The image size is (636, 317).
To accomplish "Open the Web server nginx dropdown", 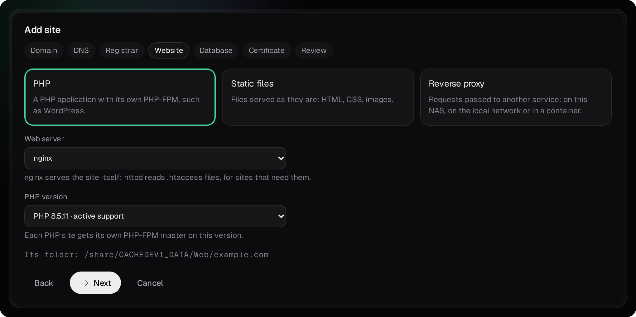I will tap(155, 158).
